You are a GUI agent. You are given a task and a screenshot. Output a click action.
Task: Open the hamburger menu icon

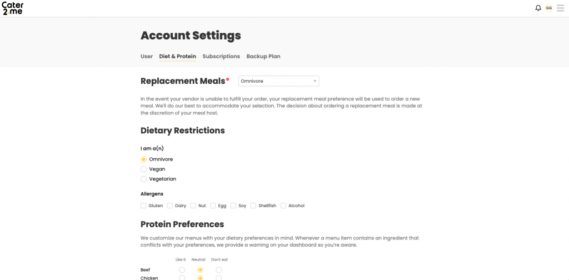(x=560, y=8)
